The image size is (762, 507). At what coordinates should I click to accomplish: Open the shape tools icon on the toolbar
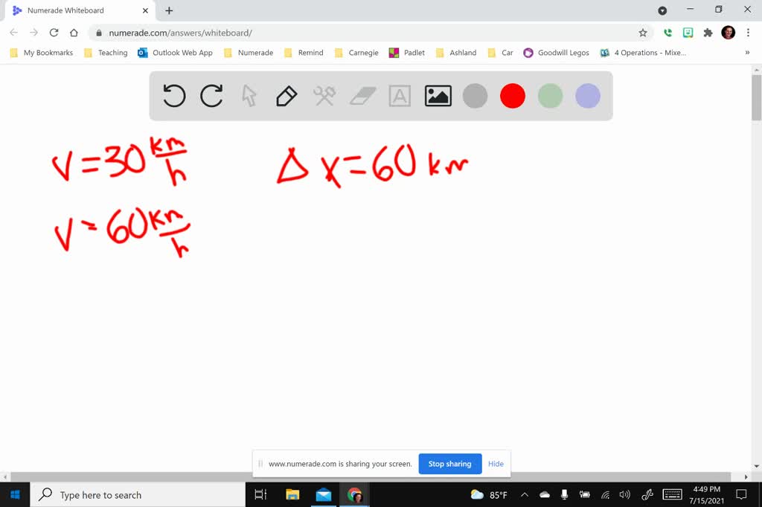coord(324,95)
